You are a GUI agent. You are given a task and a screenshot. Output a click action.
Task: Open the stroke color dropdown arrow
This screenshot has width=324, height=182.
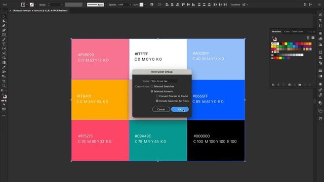(x=35, y=5)
